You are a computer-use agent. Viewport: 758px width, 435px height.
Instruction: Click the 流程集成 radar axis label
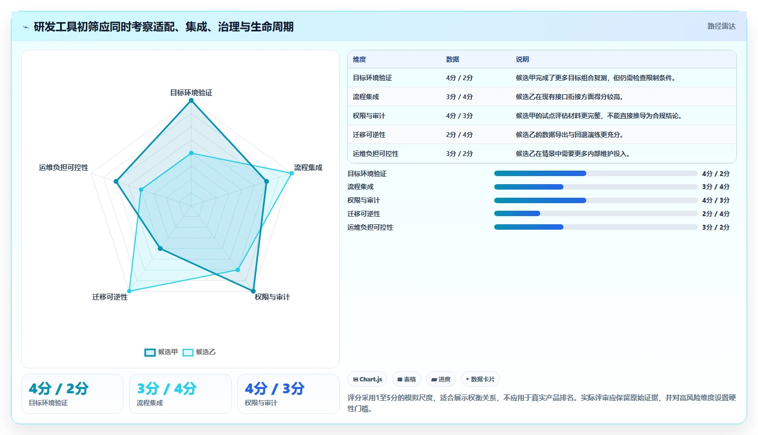pyautogui.click(x=308, y=167)
